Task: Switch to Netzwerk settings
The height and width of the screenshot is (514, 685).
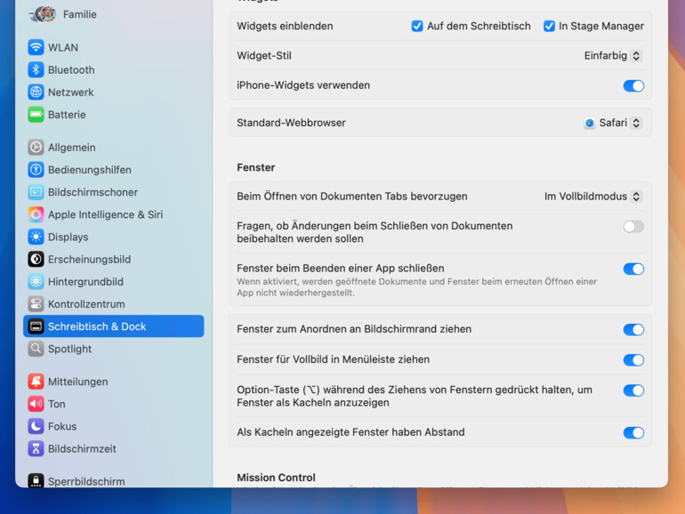Action: coord(114,92)
